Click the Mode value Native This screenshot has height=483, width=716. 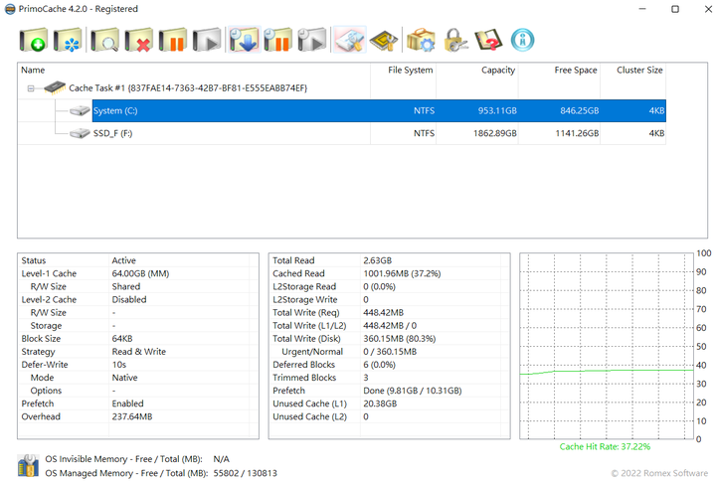124,378
